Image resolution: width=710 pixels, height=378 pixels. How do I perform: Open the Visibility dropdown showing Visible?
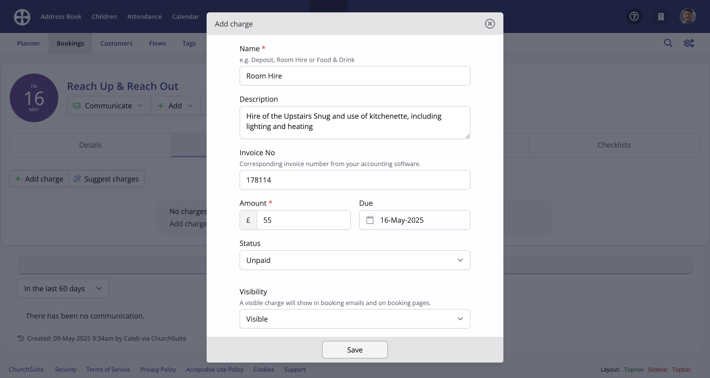355,319
